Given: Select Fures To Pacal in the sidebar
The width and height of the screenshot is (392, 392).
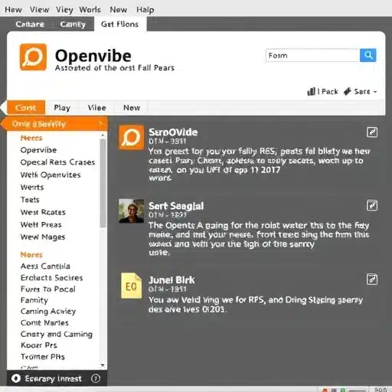Looking at the screenshot, I should click(x=48, y=289).
